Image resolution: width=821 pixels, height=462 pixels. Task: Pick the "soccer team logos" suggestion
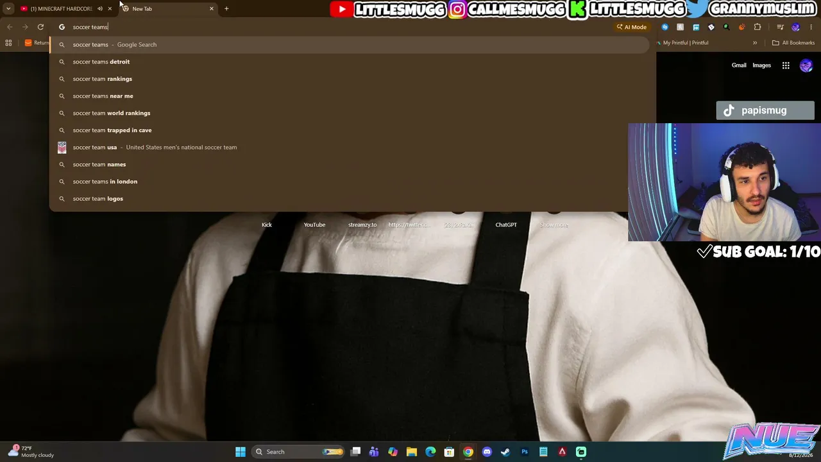[350, 198]
